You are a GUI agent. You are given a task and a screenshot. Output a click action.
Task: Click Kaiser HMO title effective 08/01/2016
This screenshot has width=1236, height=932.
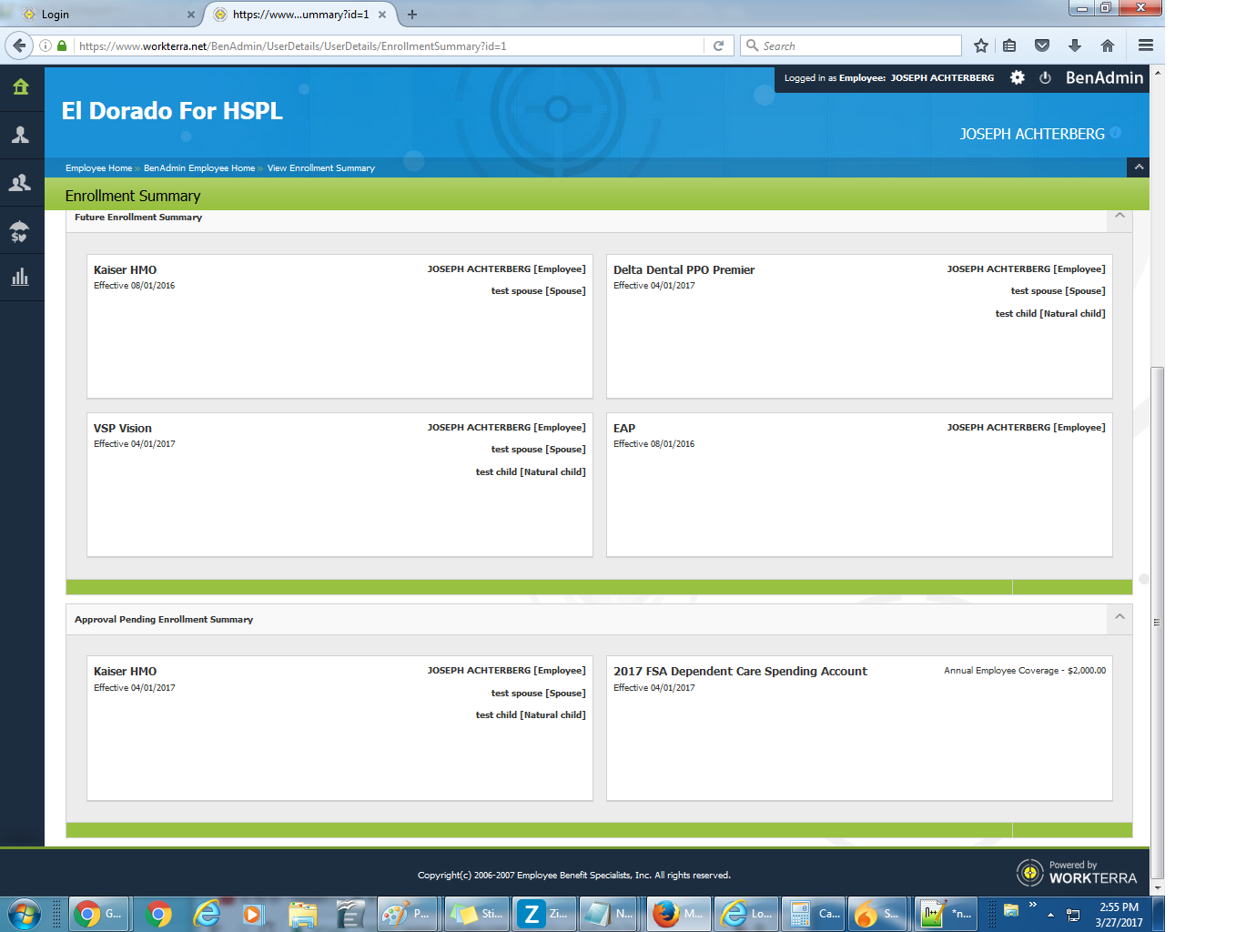click(x=125, y=270)
